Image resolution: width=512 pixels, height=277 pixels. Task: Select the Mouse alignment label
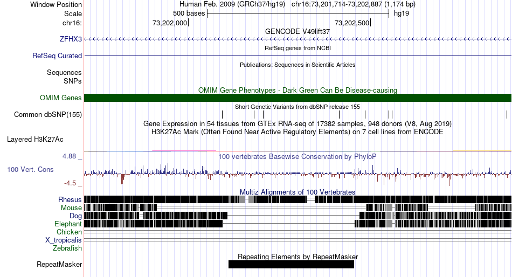71,208
